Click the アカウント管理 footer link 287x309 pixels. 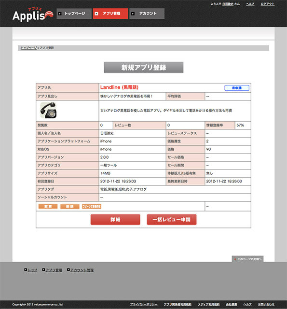[x=82, y=270]
